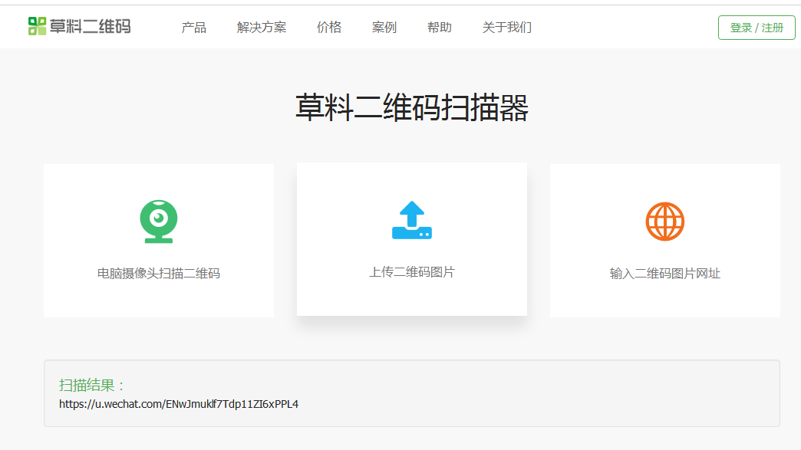Image resolution: width=801 pixels, height=450 pixels.
Task: Click the 草料二维码扫描器 page title
Action: pyautogui.click(x=412, y=107)
